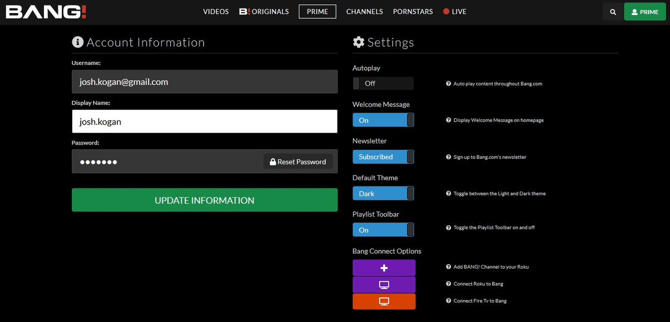Click the help icon beside Add BANG! Channel to Roku

point(449,267)
